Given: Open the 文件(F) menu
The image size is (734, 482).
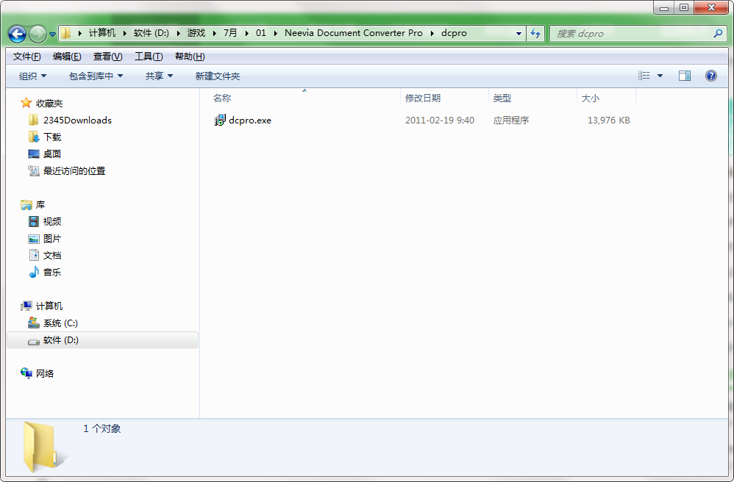Looking at the screenshot, I should (x=26, y=57).
